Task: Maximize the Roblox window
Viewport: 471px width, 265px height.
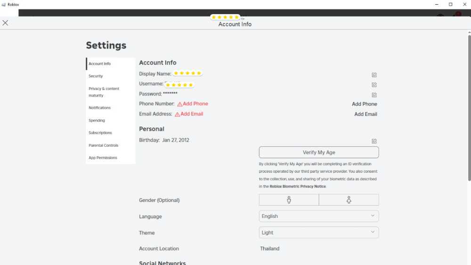Action: click(x=450, y=5)
